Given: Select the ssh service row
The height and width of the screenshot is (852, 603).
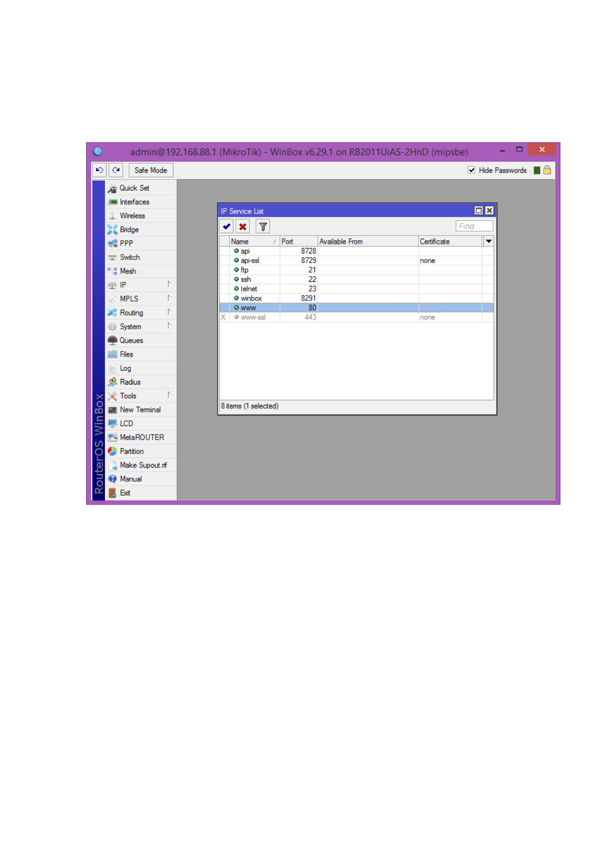Looking at the screenshot, I should click(x=356, y=279).
